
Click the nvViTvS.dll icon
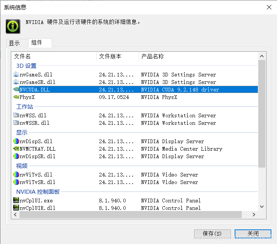pyautogui.click(x=16, y=174)
